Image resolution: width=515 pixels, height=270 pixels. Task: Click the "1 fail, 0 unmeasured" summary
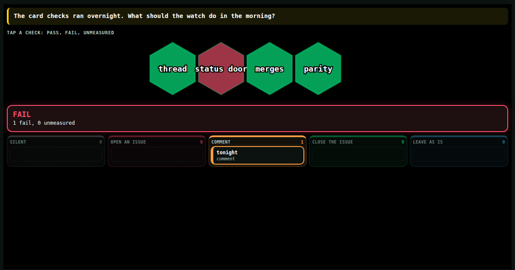click(x=44, y=123)
